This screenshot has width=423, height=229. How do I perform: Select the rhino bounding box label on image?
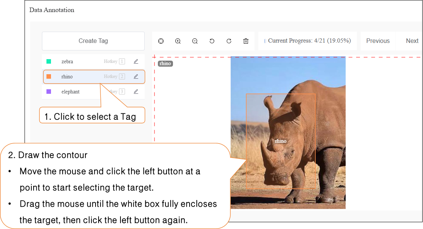[281, 141]
